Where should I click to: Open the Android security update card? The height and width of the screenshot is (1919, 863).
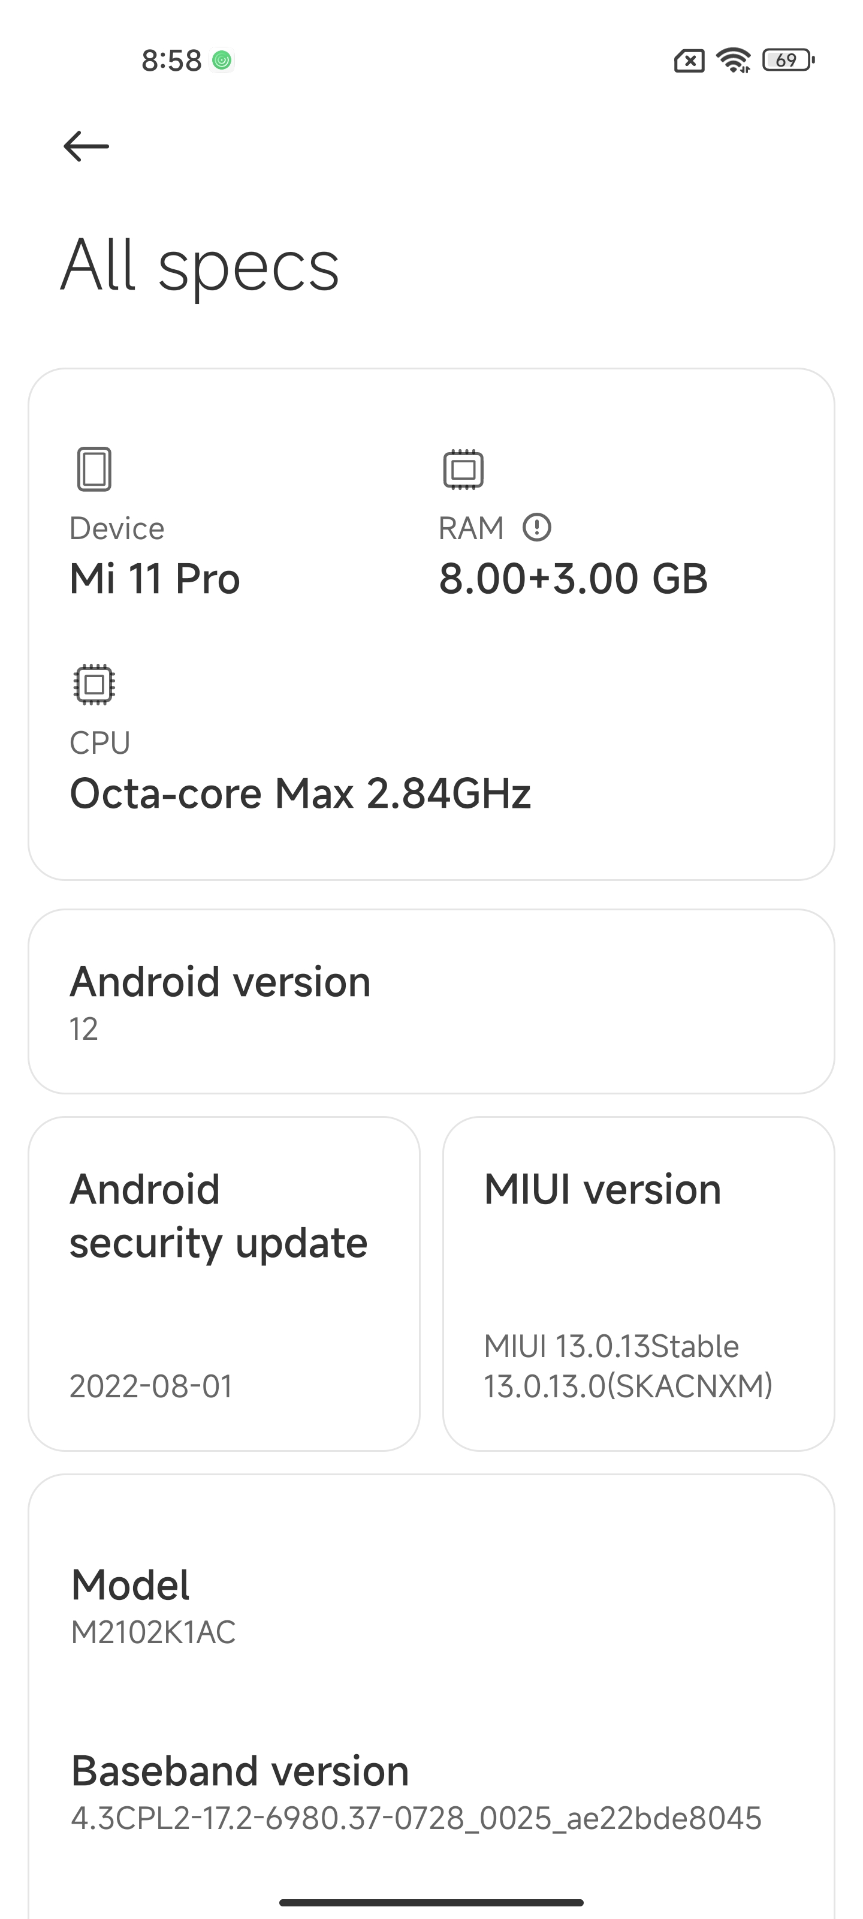(224, 1283)
